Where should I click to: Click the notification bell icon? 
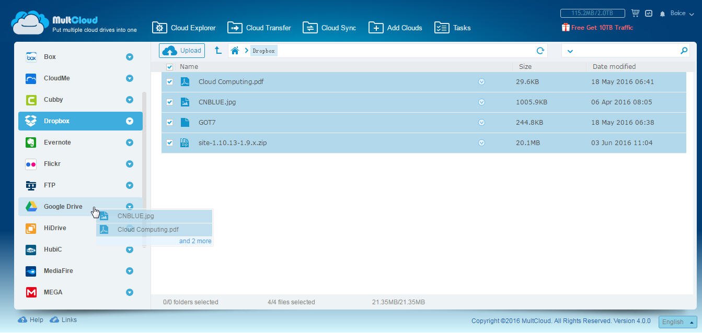coord(662,14)
